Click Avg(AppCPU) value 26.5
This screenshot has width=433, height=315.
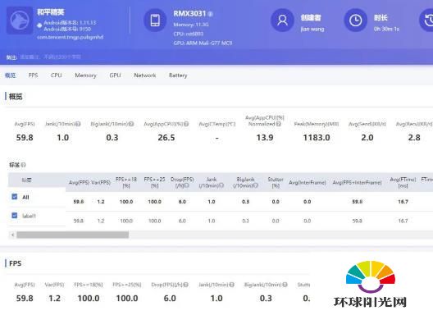click(166, 137)
